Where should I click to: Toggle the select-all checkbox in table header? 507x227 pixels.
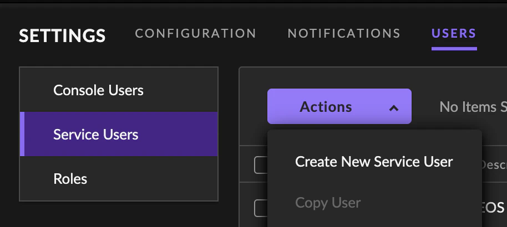261,165
